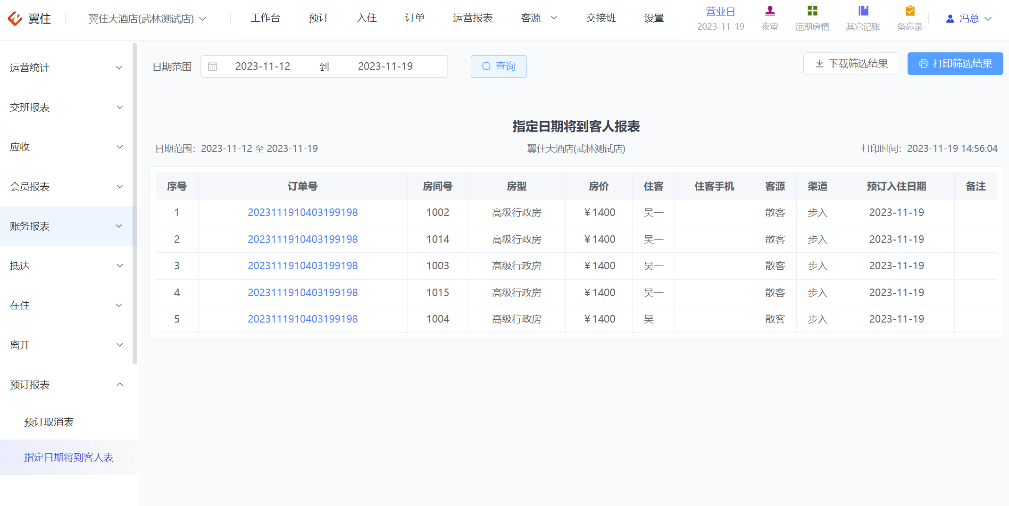Open the hotel selector 翼住大酒店(武林测试店)
1009x506 pixels.
pos(147,19)
